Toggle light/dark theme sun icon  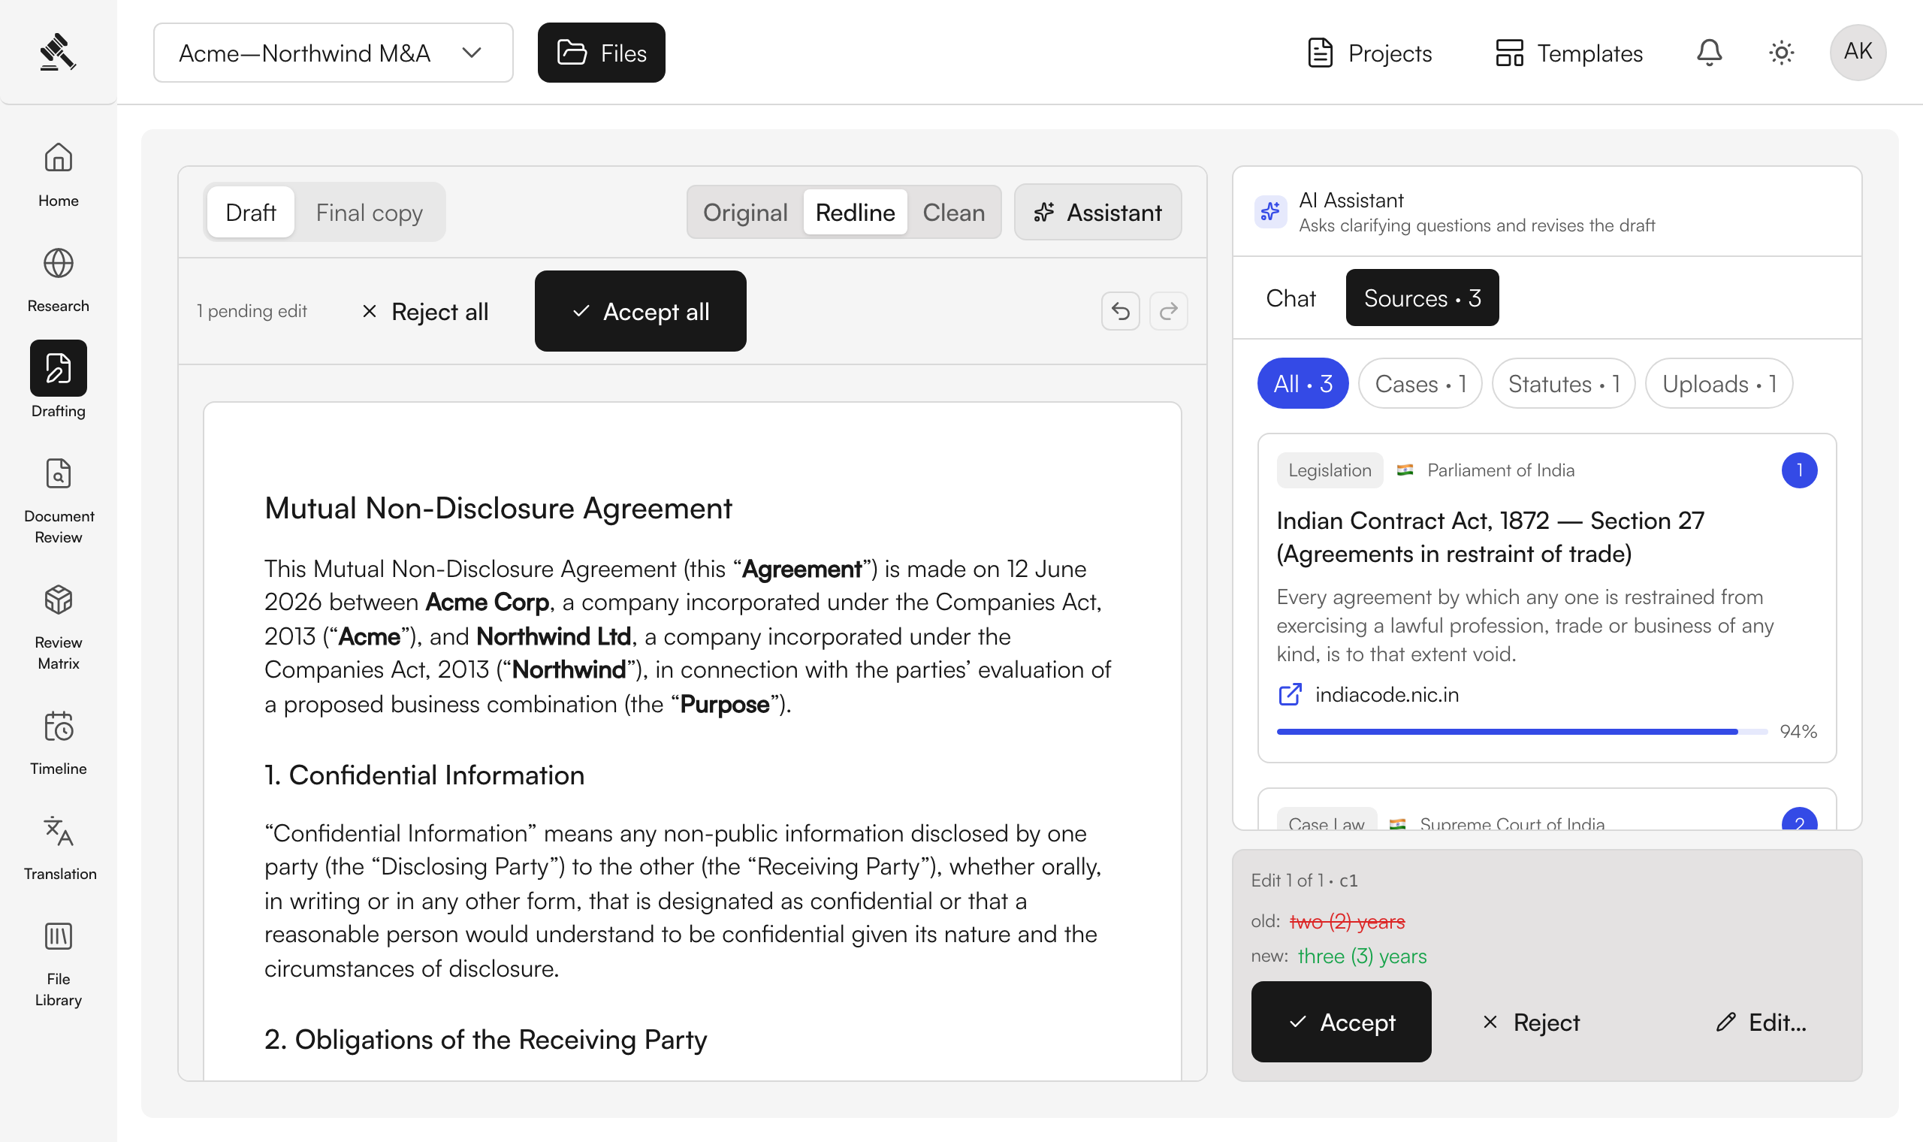point(1782,53)
